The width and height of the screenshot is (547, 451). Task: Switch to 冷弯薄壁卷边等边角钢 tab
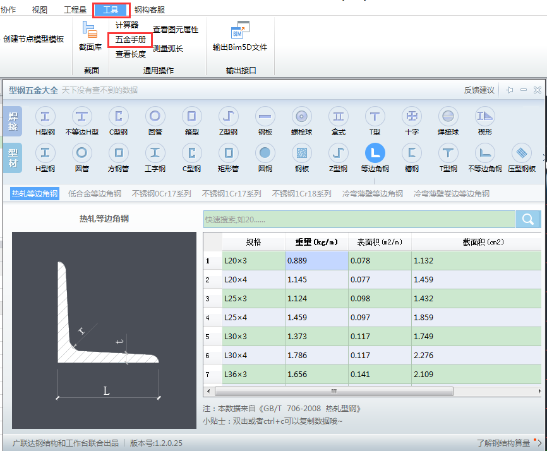pyautogui.click(x=452, y=193)
